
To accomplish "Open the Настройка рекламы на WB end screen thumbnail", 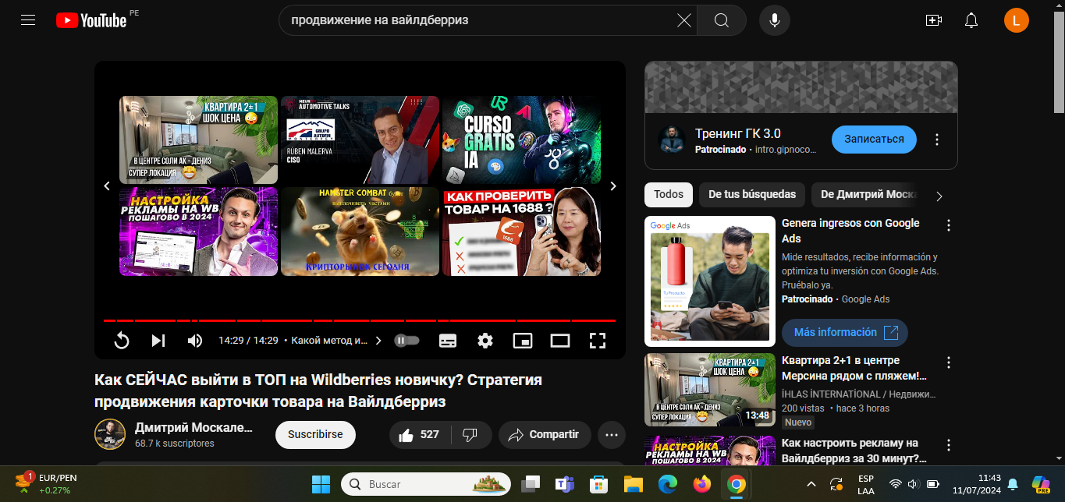I will [198, 232].
